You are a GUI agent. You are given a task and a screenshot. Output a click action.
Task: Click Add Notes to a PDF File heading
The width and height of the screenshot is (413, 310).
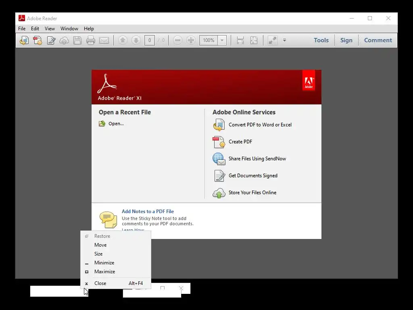point(148,212)
